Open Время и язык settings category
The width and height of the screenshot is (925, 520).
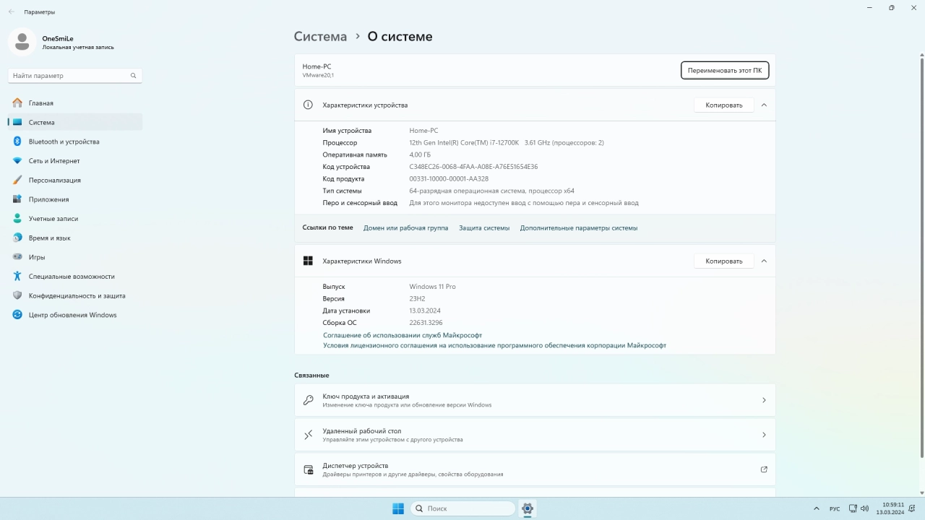(75, 238)
